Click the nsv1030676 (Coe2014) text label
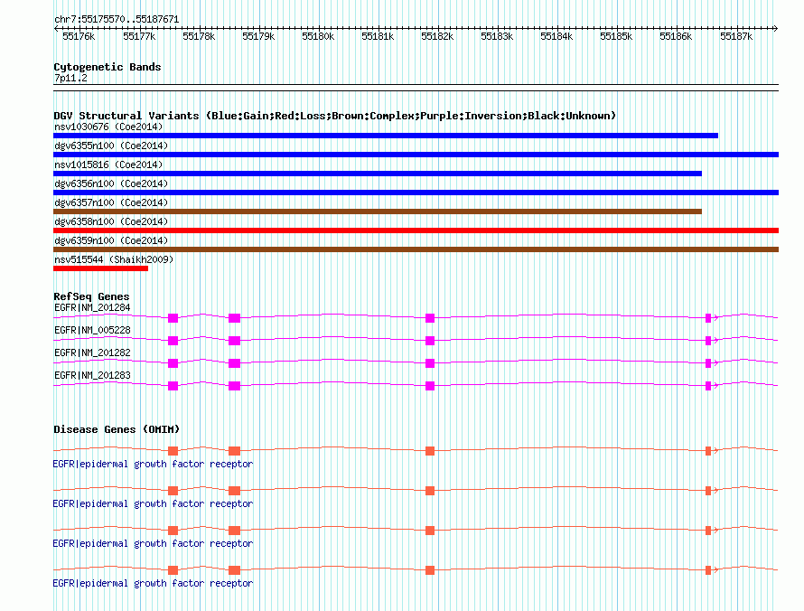The height and width of the screenshot is (611, 804). (108, 127)
